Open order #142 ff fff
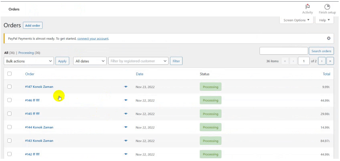Image resolution: width=340 pixels, height=161 pixels. click(x=32, y=154)
